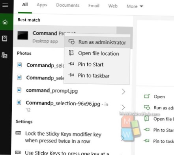
Task: Click pin icon beside Pin to taskbar in context menu
Action: [x=71, y=75]
